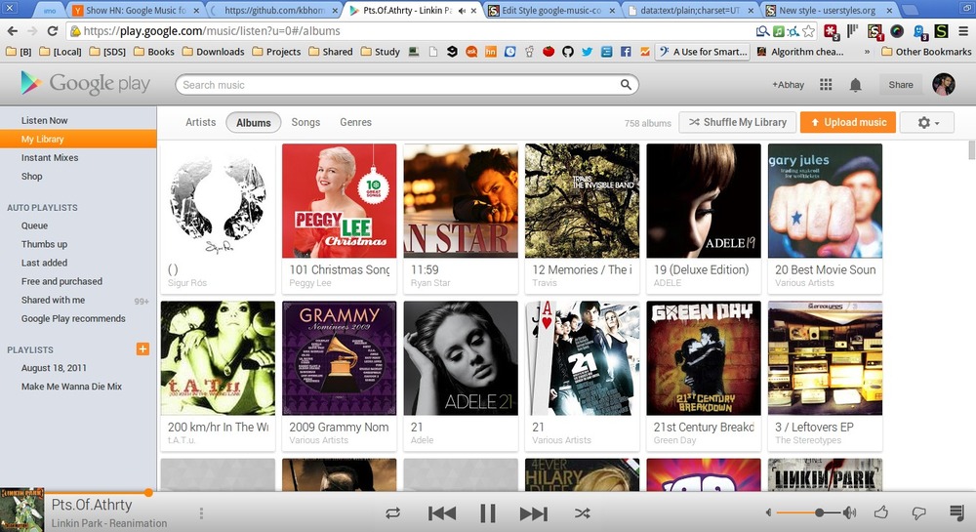Open Adele 19 Deluxe Edition cover
The width and height of the screenshot is (976, 532).
[x=704, y=200]
